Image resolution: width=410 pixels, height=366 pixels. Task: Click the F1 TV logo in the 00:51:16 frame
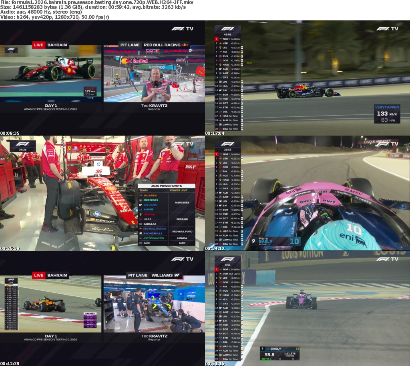(x=387, y=259)
